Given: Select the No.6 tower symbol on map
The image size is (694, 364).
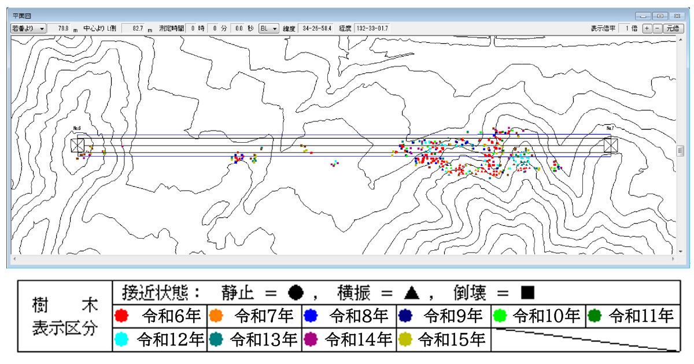Looking at the screenshot, I should pos(77,145).
